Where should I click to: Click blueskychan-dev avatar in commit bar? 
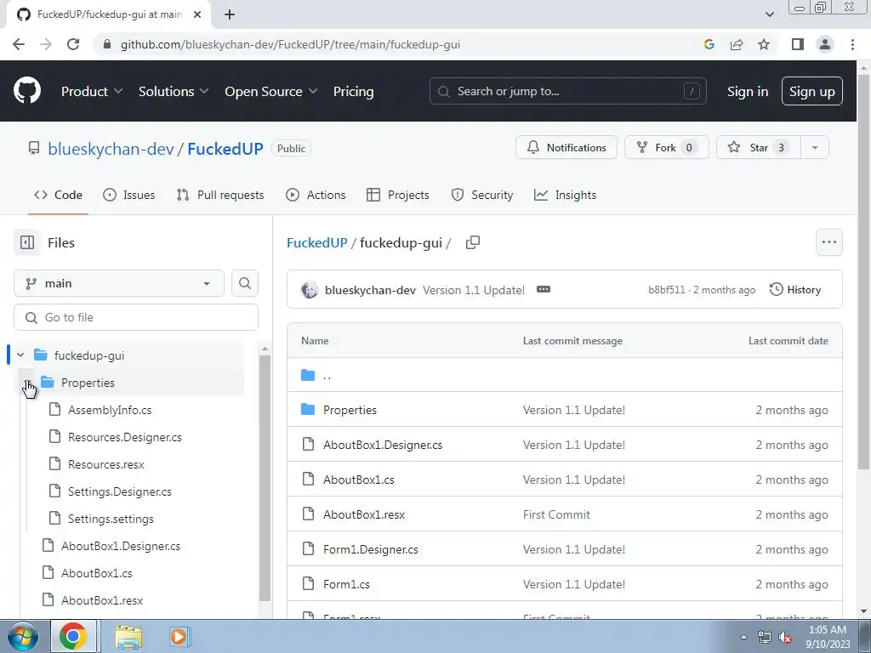(310, 290)
